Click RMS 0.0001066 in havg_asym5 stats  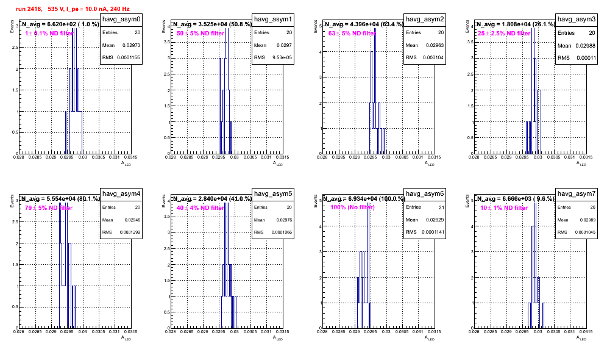[273, 232]
